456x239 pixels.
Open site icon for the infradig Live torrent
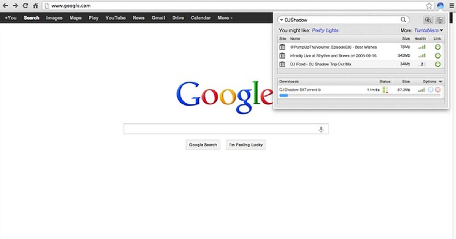coord(282,55)
